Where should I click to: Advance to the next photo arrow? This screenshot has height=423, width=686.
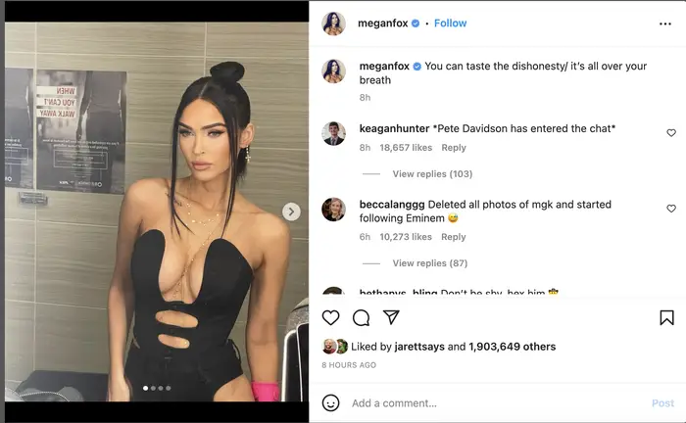[291, 211]
